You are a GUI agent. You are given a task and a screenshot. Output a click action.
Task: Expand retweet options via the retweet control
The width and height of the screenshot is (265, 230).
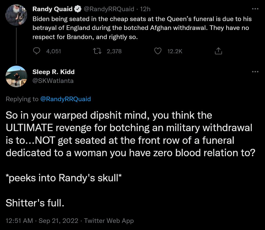tap(97, 51)
